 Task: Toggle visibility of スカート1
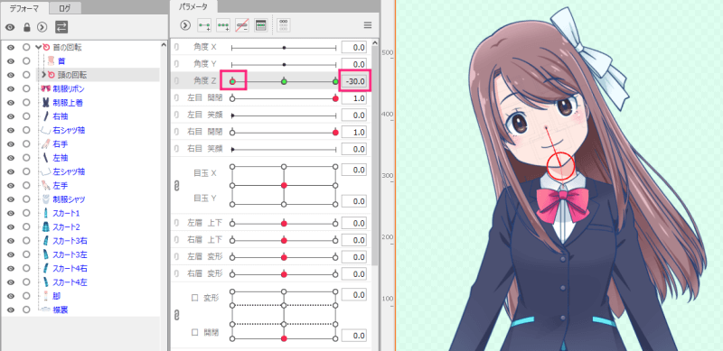pyautogui.click(x=11, y=213)
